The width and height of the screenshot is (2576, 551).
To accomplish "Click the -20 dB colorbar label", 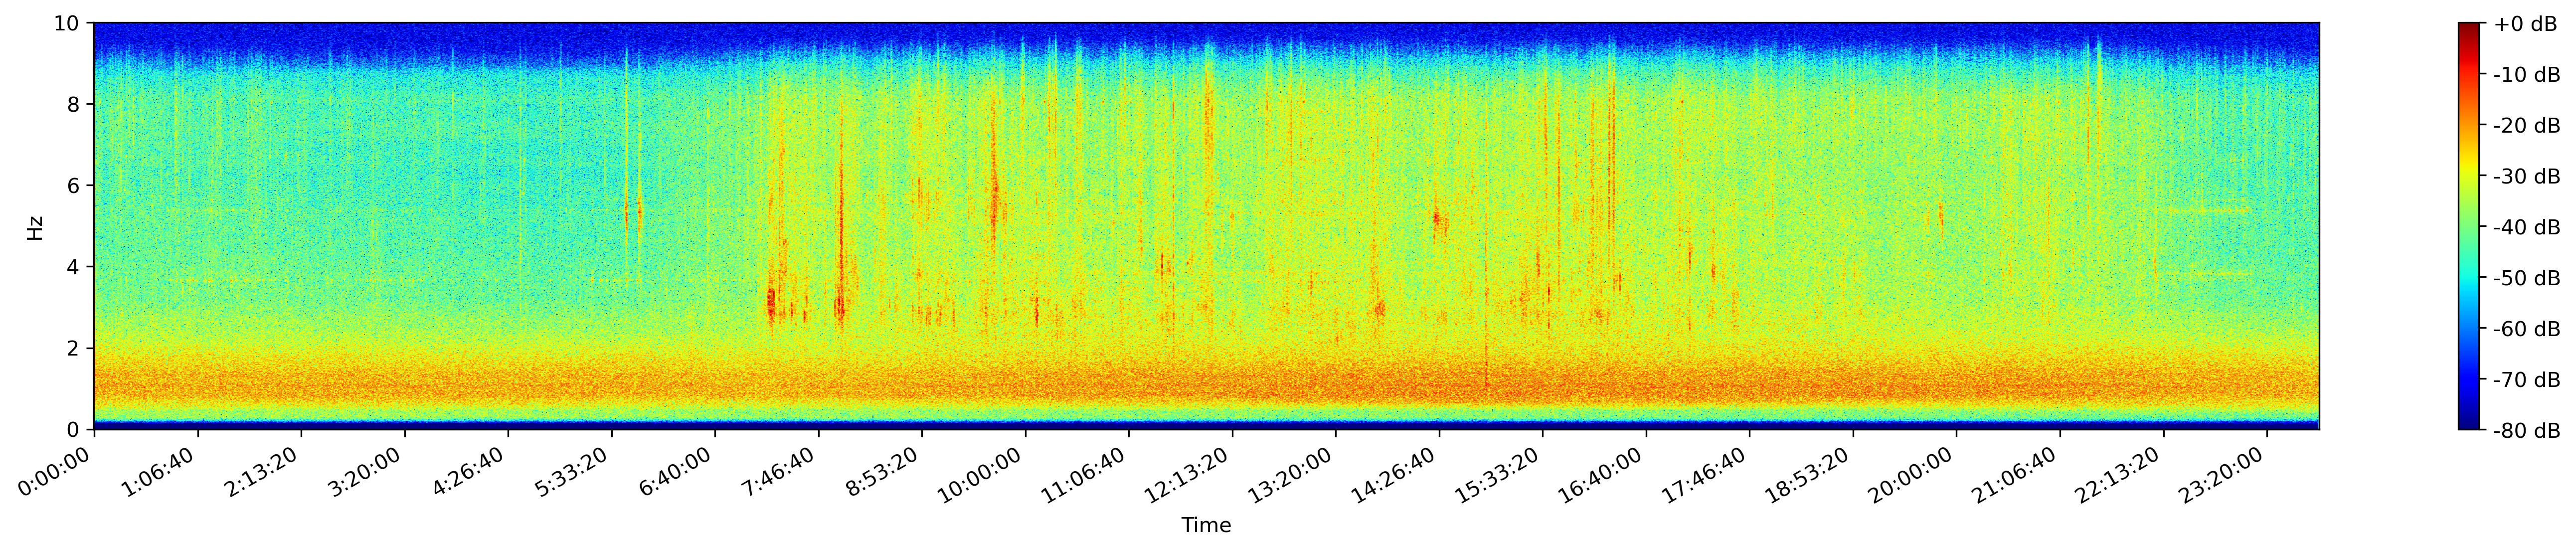I will [2527, 126].
